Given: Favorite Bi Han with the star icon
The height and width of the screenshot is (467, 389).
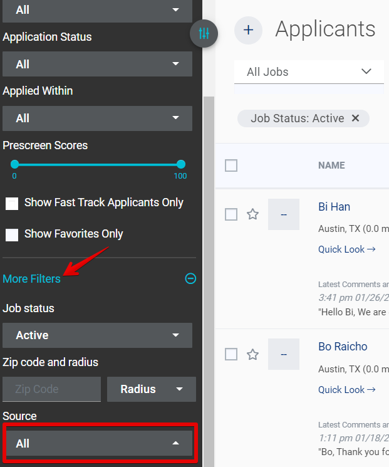Looking at the screenshot, I should click(252, 214).
